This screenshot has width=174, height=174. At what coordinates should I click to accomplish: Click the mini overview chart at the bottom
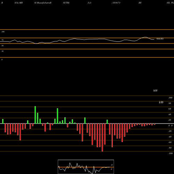click(x=86, y=167)
